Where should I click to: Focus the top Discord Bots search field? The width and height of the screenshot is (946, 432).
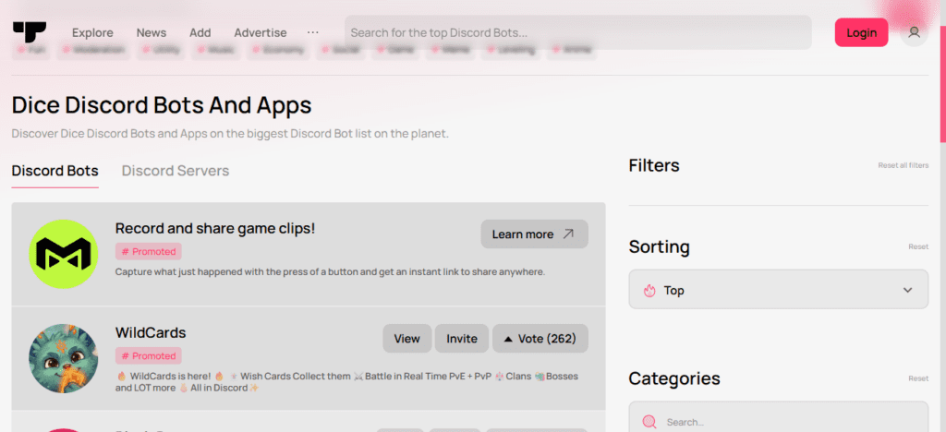coord(578,32)
